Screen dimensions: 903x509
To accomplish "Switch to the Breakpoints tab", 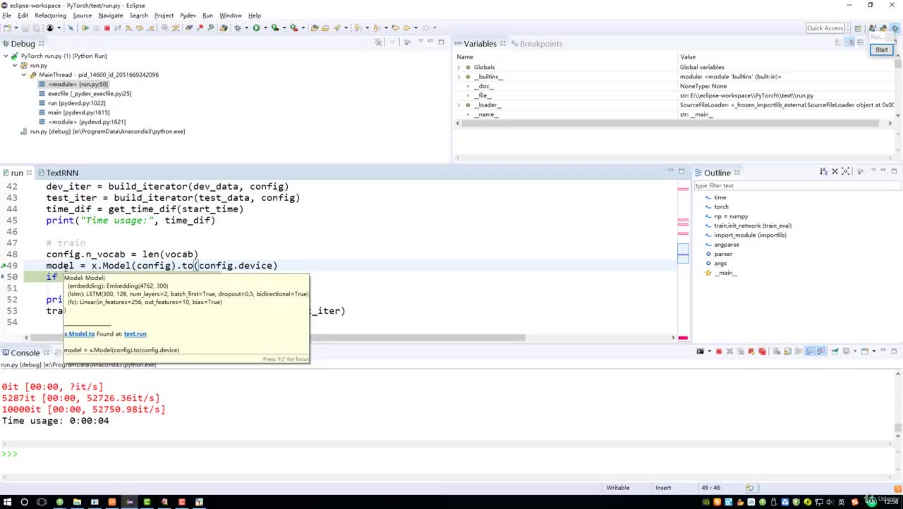I will click(x=541, y=44).
